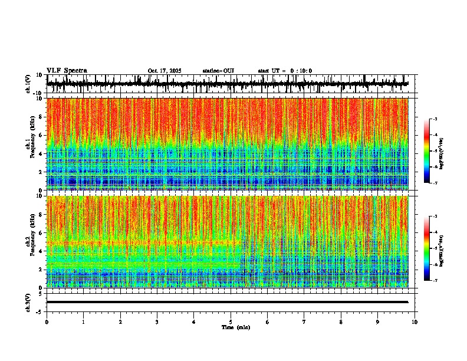
Task: Click time axis tick label "8"
Action: pyautogui.click(x=341, y=322)
